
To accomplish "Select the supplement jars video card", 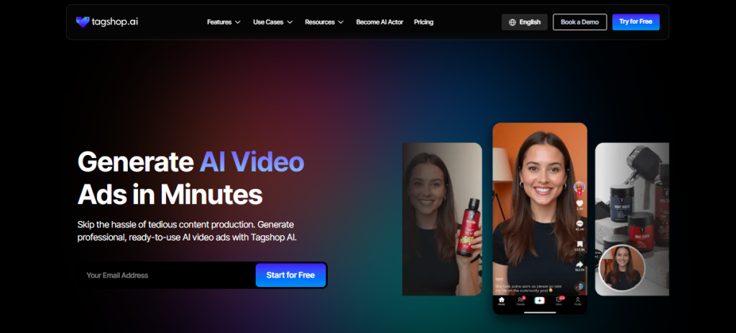I will [632, 219].
